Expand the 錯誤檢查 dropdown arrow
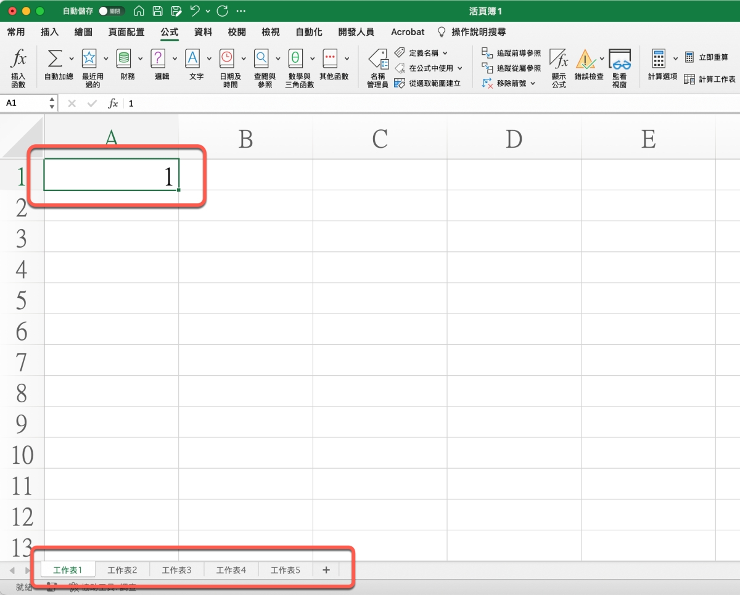The width and height of the screenshot is (740, 595). tap(602, 59)
